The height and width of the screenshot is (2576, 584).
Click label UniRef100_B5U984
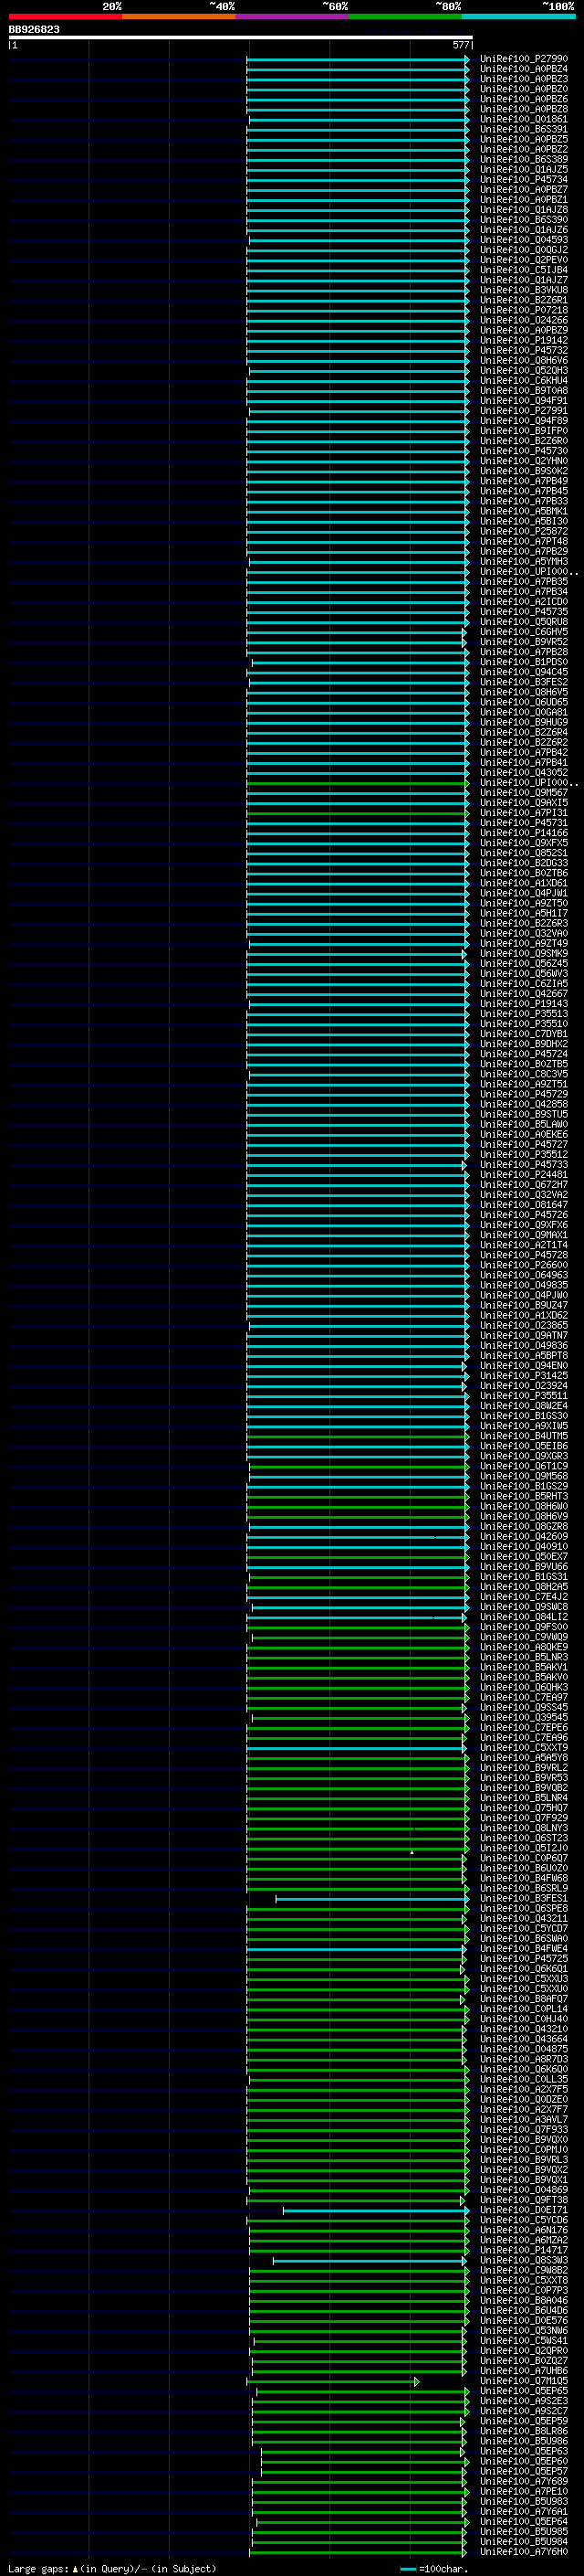click(523, 2542)
